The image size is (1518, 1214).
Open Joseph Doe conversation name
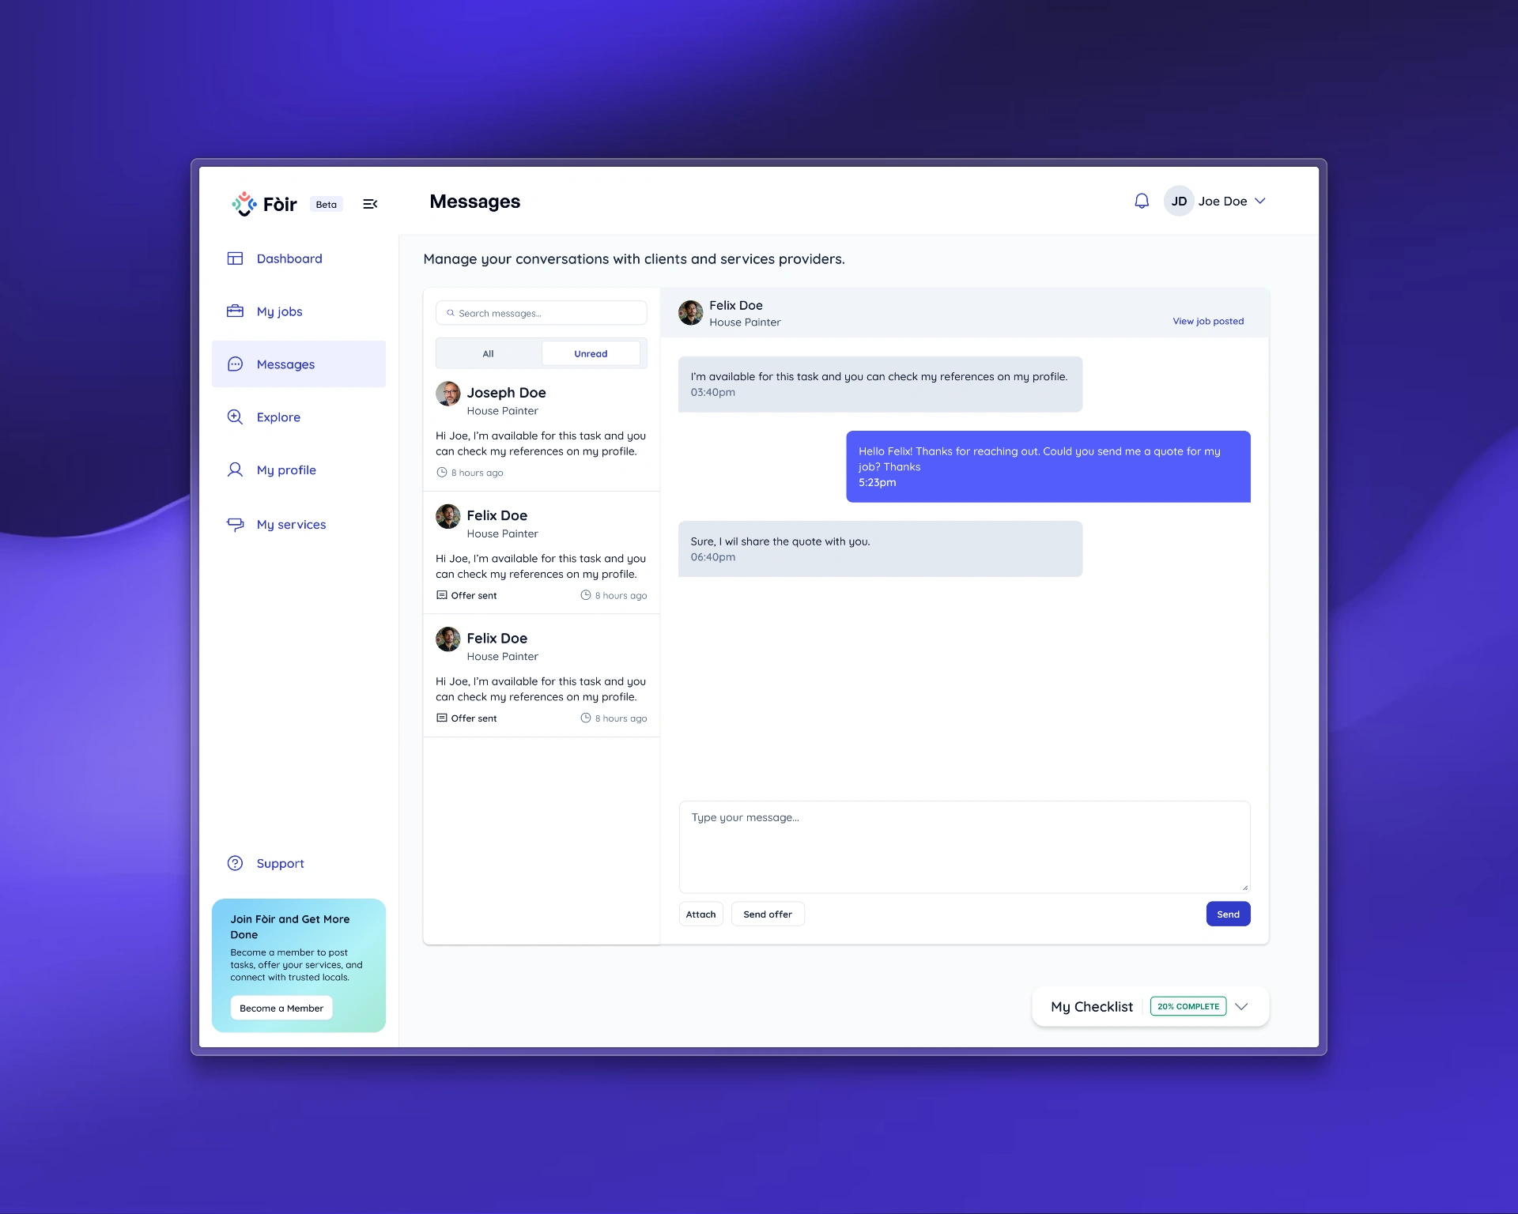pos(507,393)
